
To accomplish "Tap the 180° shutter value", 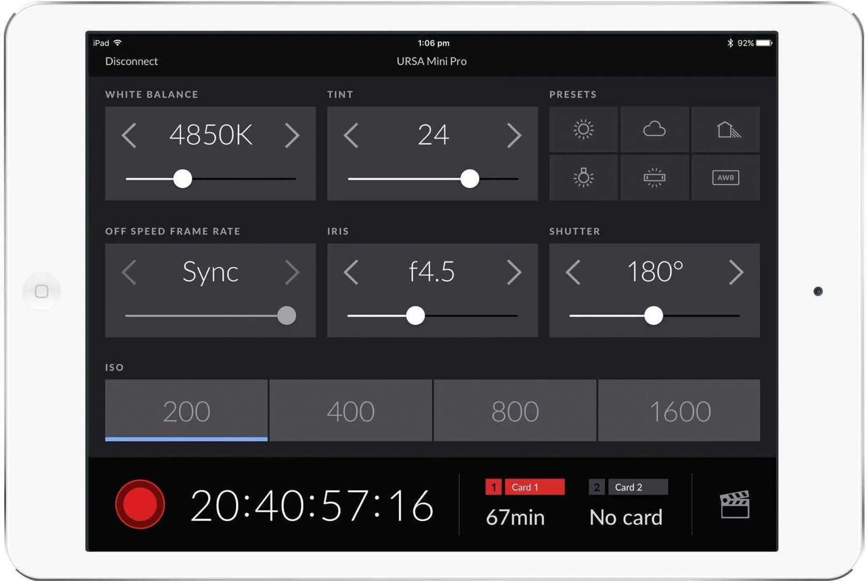I will point(655,271).
